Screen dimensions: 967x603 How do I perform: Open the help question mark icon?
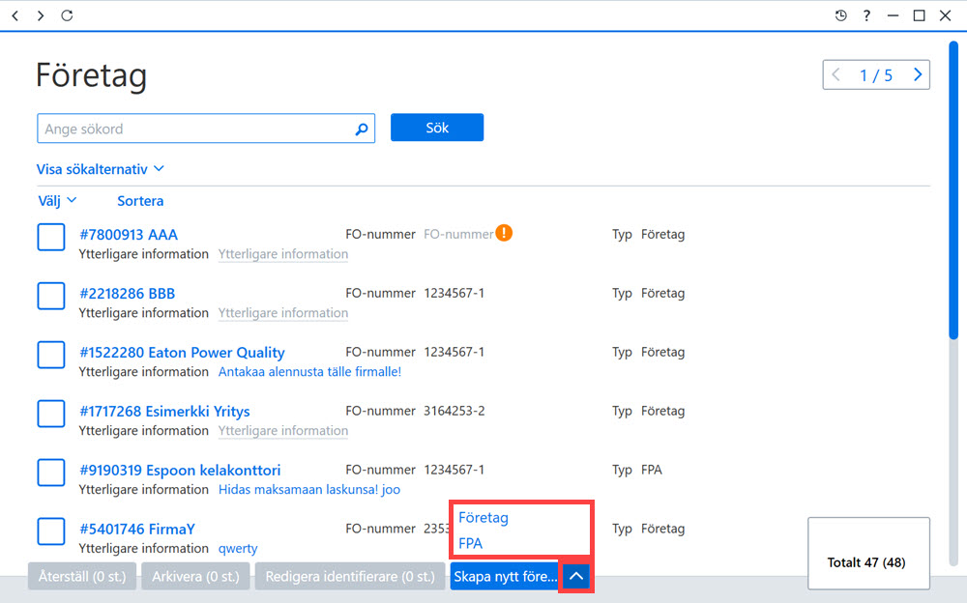(867, 15)
